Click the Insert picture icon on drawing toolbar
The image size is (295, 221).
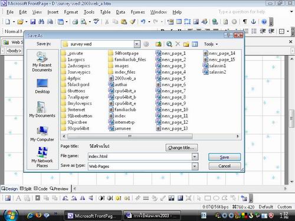[x=8, y=198]
